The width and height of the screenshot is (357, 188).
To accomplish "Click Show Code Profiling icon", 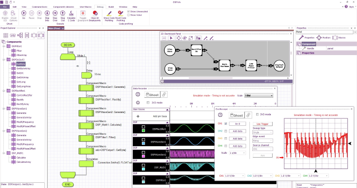I will 109,13.
